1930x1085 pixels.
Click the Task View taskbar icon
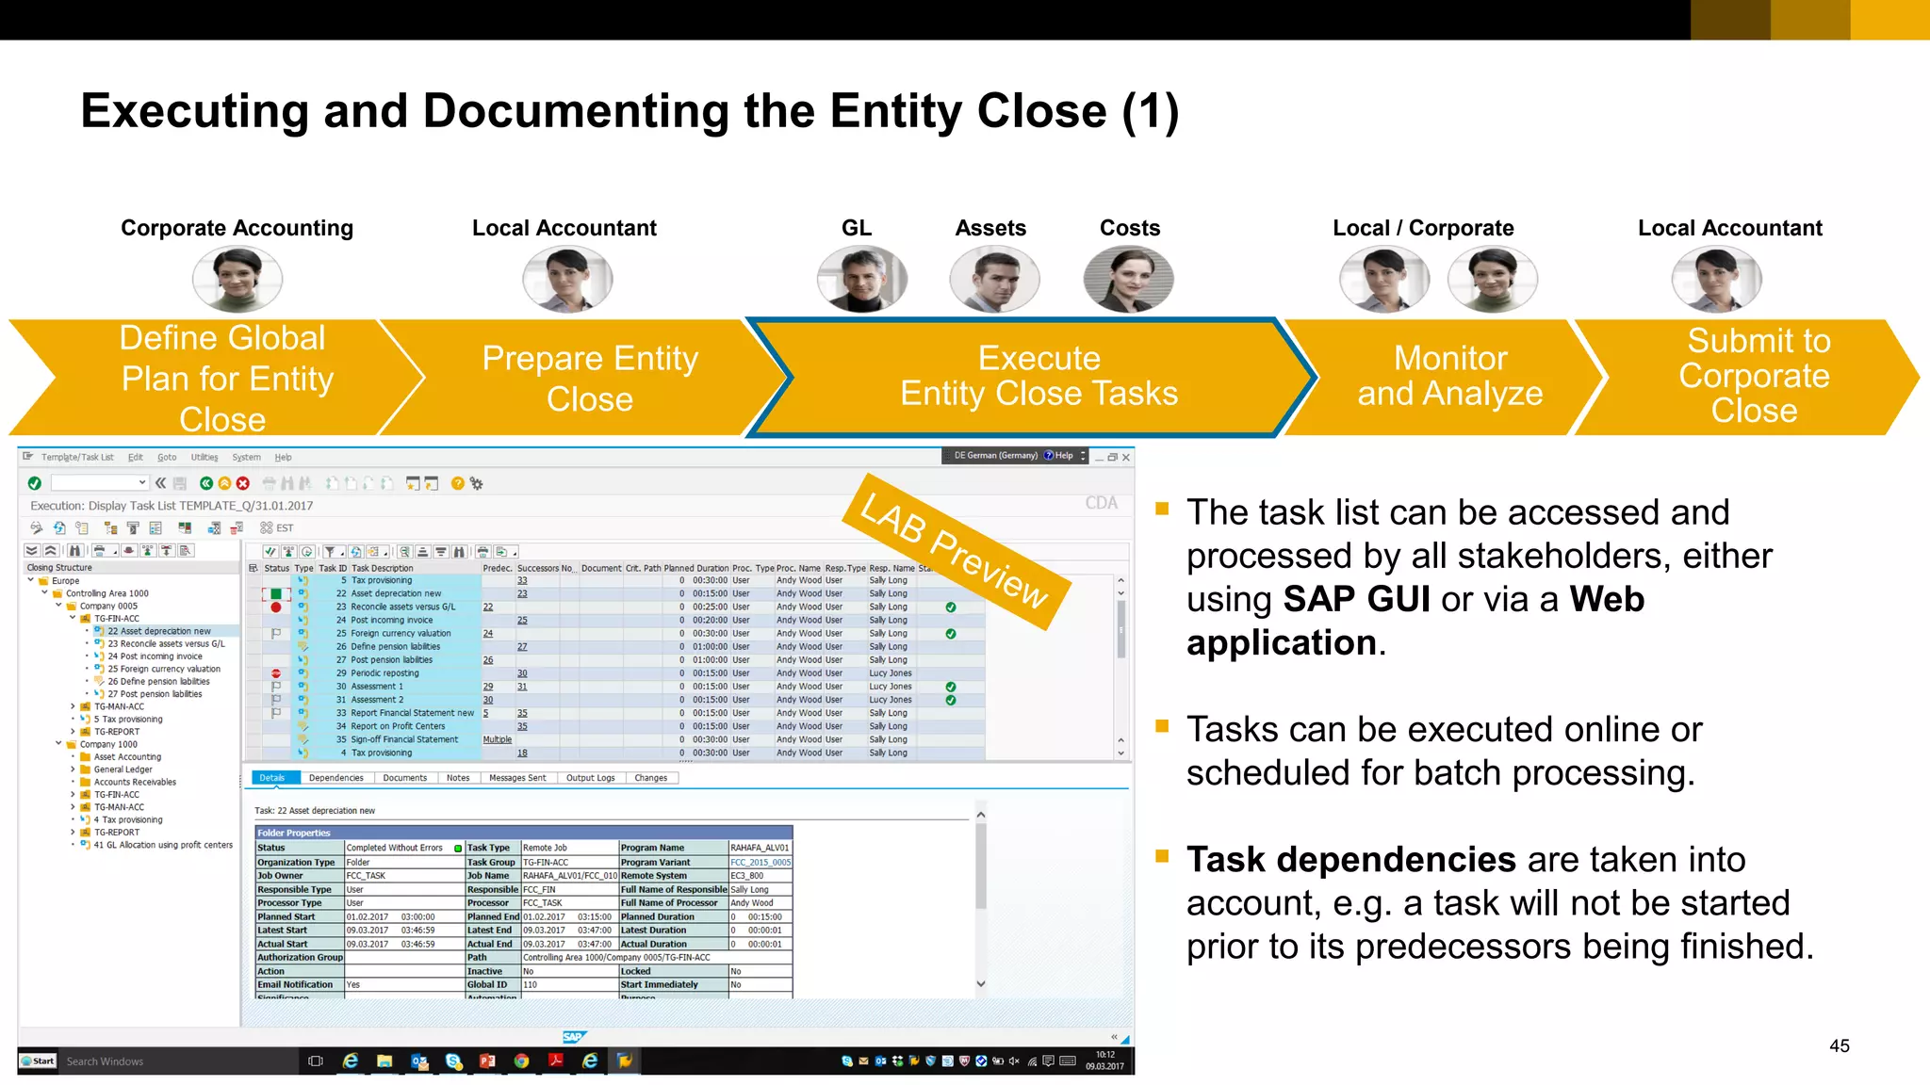pos(316,1061)
